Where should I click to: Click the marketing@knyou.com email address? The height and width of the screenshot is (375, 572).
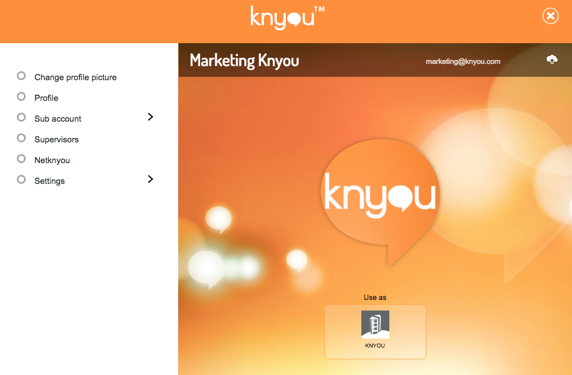pyautogui.click(x=463, y=61)
